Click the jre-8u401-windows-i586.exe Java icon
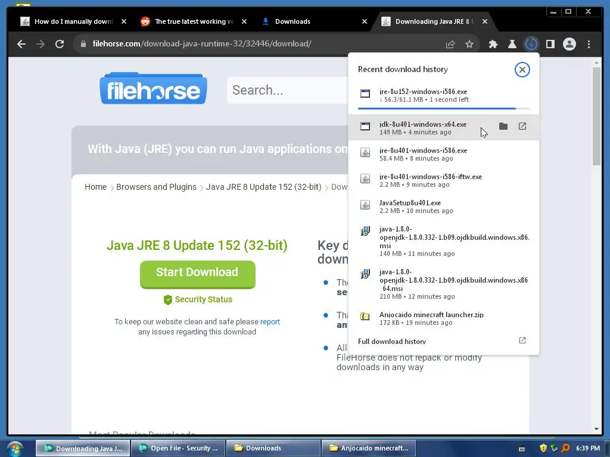The height and width of the screenshot is (457, 610). click(x=365, y=152)
